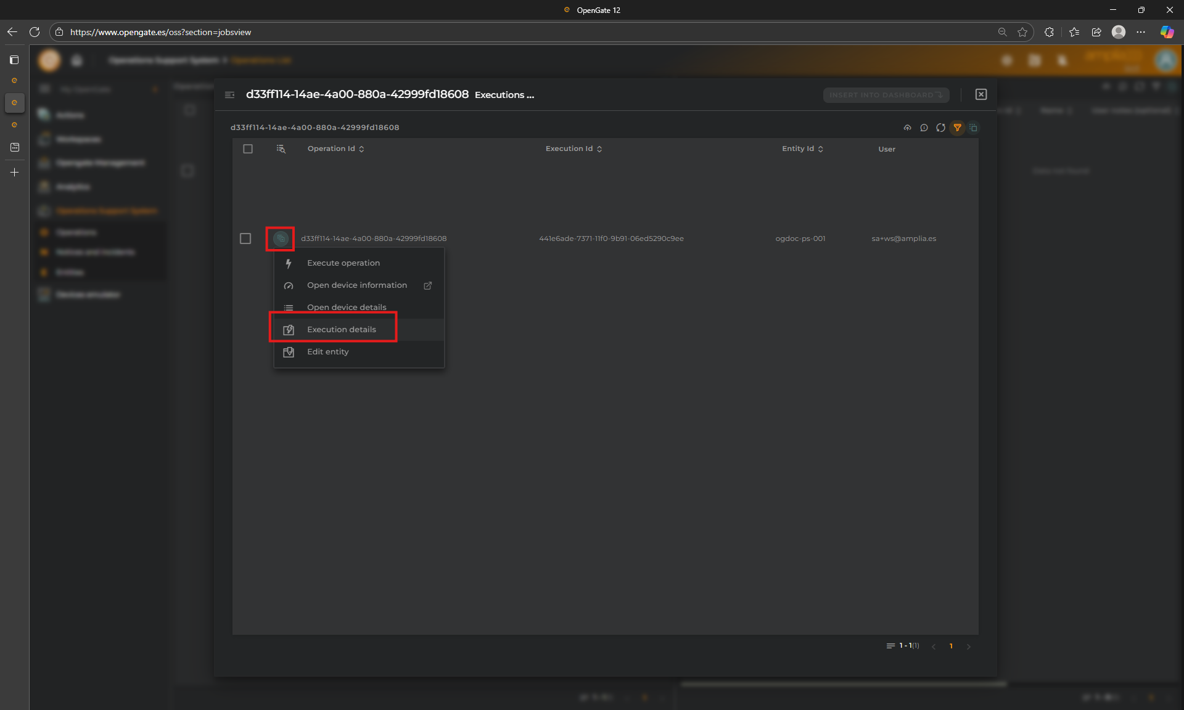The image size is (1184, 710).
Task: Click the cloud upload icon
Action: [907, 128]
